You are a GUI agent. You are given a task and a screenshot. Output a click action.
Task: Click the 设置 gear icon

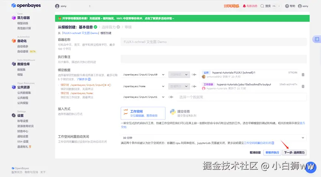pos(14,116)
